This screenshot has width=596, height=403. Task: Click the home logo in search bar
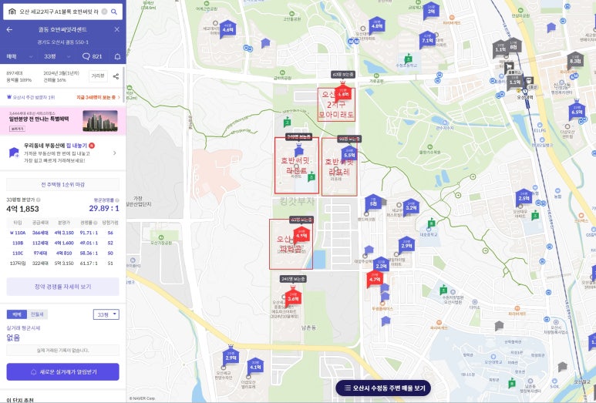(12, 12)
